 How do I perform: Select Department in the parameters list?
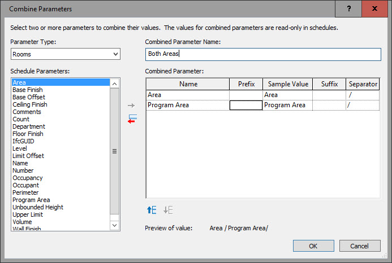[x=29, y=126]
